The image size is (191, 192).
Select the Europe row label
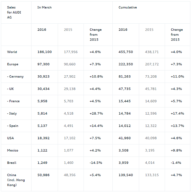tap(13, 64)
